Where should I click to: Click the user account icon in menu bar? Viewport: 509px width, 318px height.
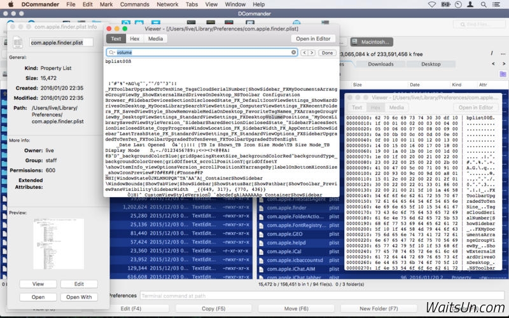470,4
